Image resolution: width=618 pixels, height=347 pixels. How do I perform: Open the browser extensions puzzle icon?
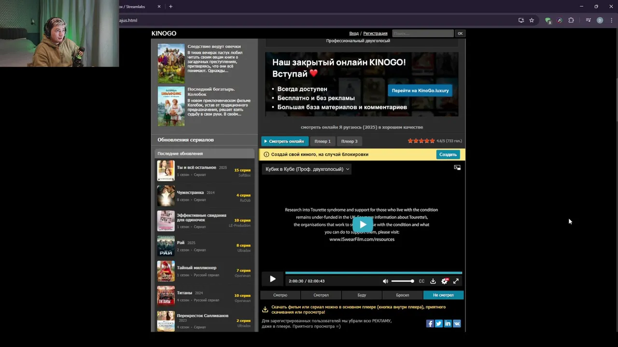[571, 20]
